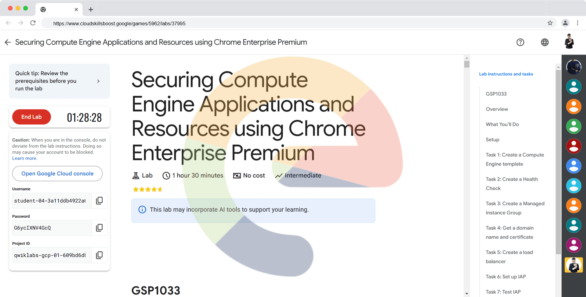Click Open Google Cloud console
Viewport: 586px width, 297px height.
(57, 174)
